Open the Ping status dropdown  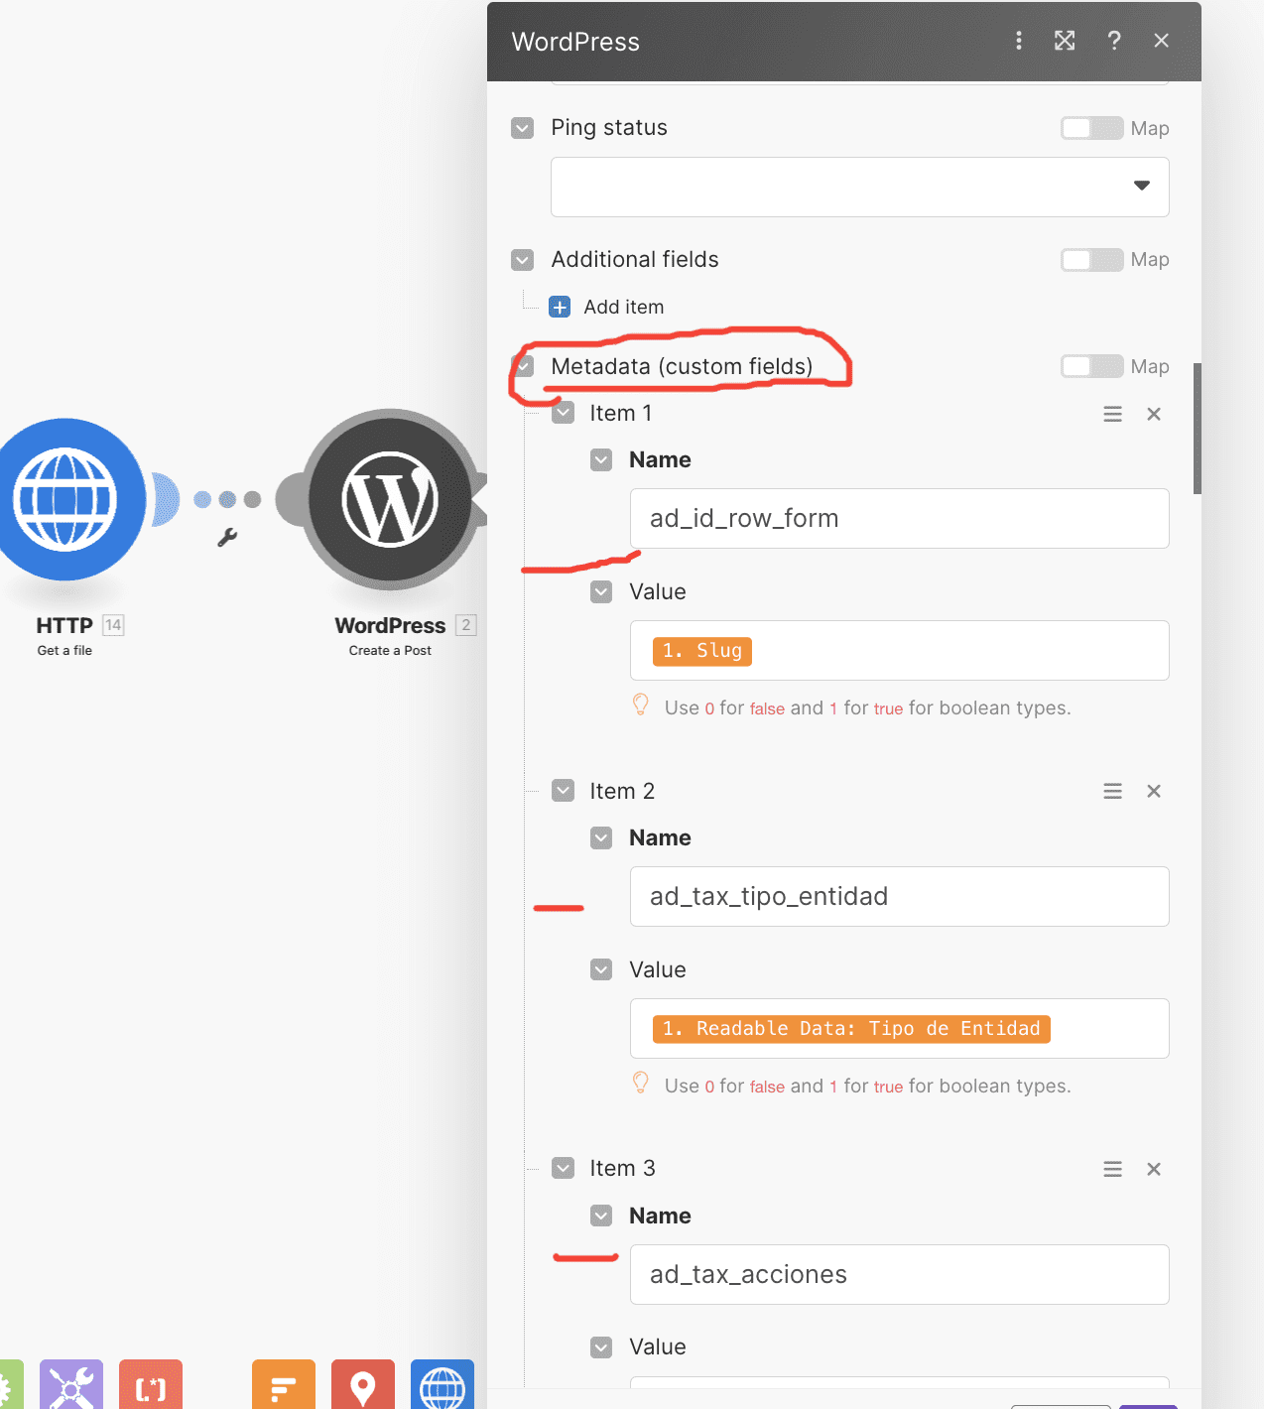tap(859, 187)
